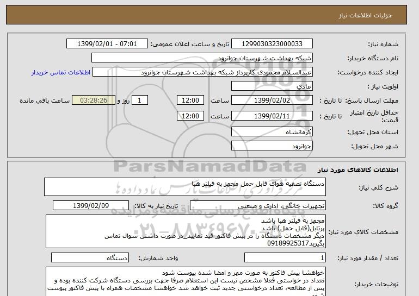Click buyer organization field شبکه بهداشت شهرستان جوانرود

(202, 58)
